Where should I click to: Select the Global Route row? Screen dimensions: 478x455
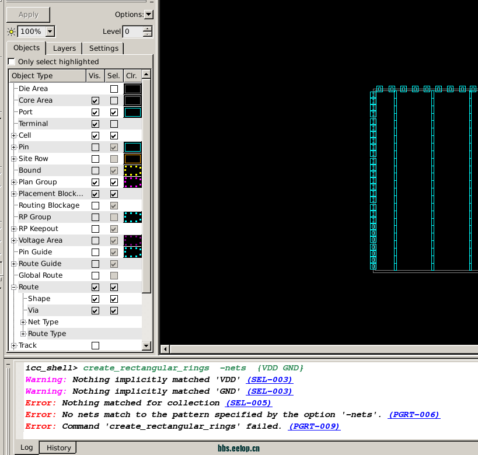(x=76, y=275)
